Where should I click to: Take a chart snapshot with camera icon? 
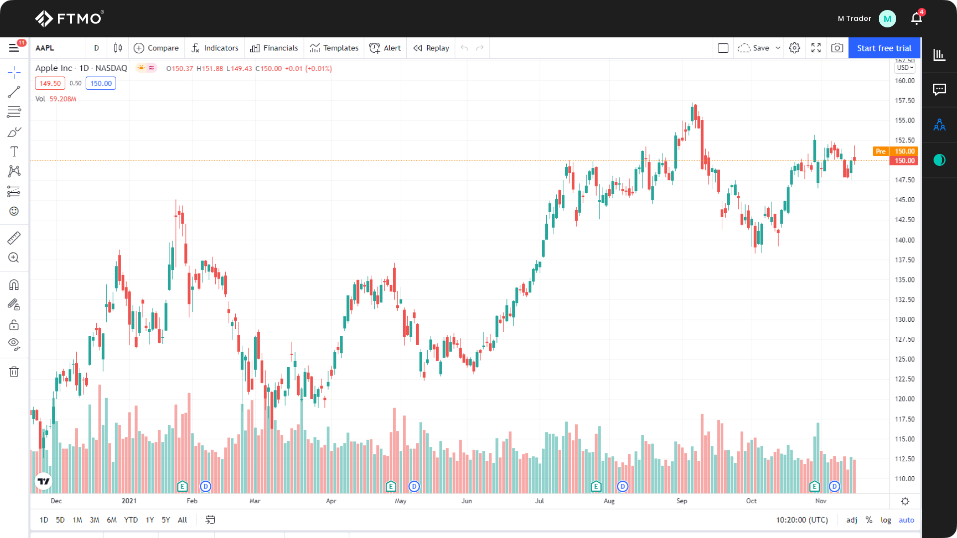[837, 48]
